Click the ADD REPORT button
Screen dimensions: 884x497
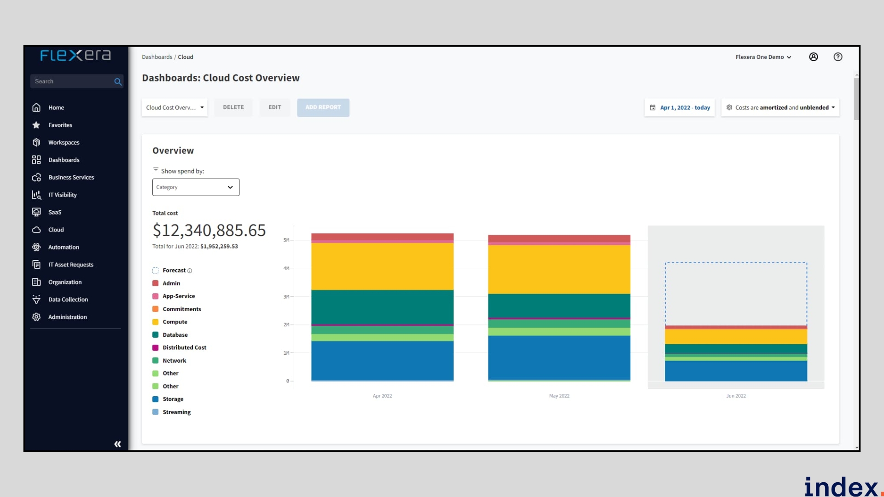pyautogui.click(x=323, y=107)
